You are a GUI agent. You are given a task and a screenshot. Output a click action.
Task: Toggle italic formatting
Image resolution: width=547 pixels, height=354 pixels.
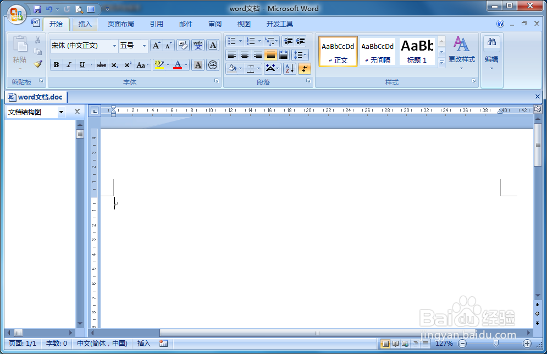coord(69,65)
